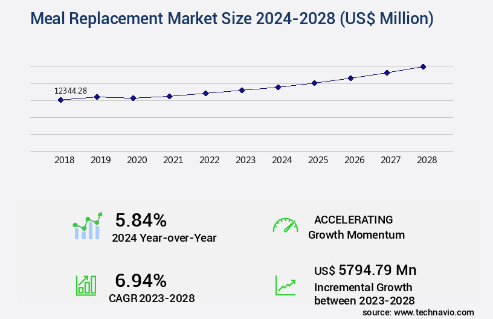Viewport: 493px width, 319px height.
Task: Click the 5.84% year-over-year figure
Action: click(x=141, y=220)
